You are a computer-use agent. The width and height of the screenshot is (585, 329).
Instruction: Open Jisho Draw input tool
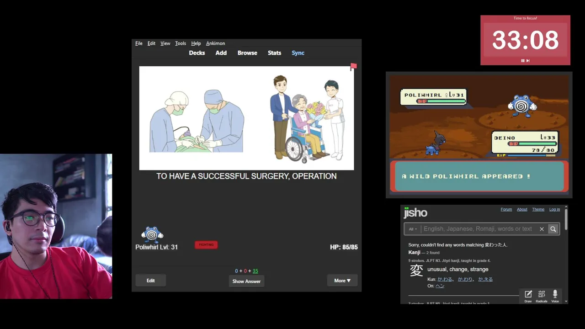[x=528, y=296]
